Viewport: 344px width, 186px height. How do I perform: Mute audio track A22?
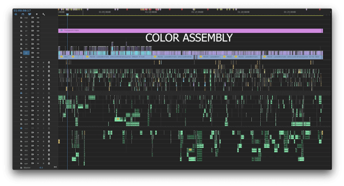click(x=38, y=154)
